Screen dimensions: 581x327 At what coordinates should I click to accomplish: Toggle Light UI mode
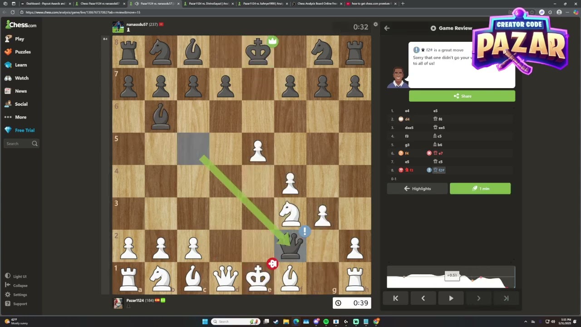[16, 276]
